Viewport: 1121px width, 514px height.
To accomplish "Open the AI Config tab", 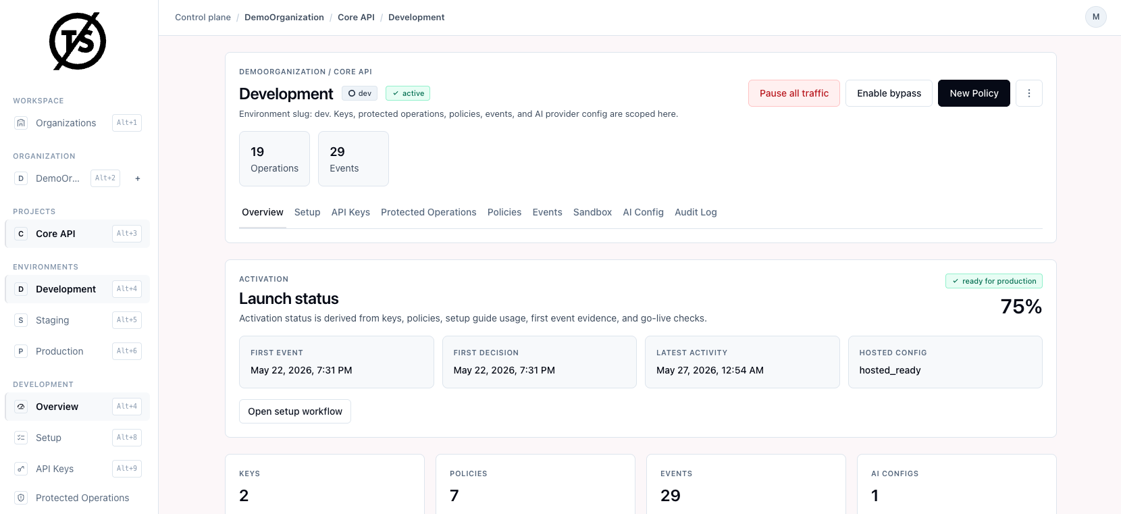I will (x=643, y=212).
